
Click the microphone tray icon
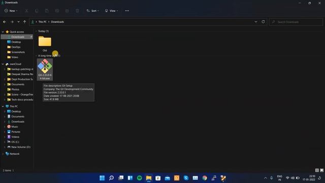[272, 178]
